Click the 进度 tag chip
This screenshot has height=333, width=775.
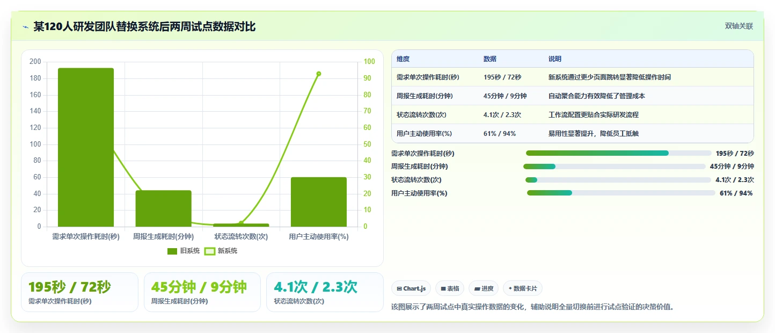click(484, 288)
